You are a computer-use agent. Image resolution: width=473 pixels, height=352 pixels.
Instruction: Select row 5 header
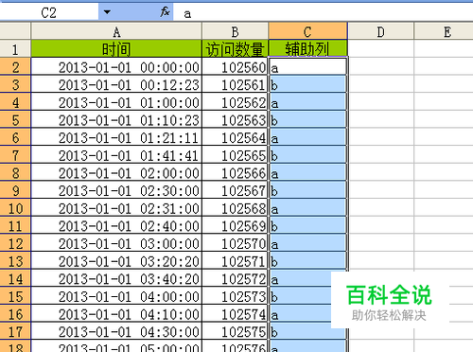[x=15, y=119]
